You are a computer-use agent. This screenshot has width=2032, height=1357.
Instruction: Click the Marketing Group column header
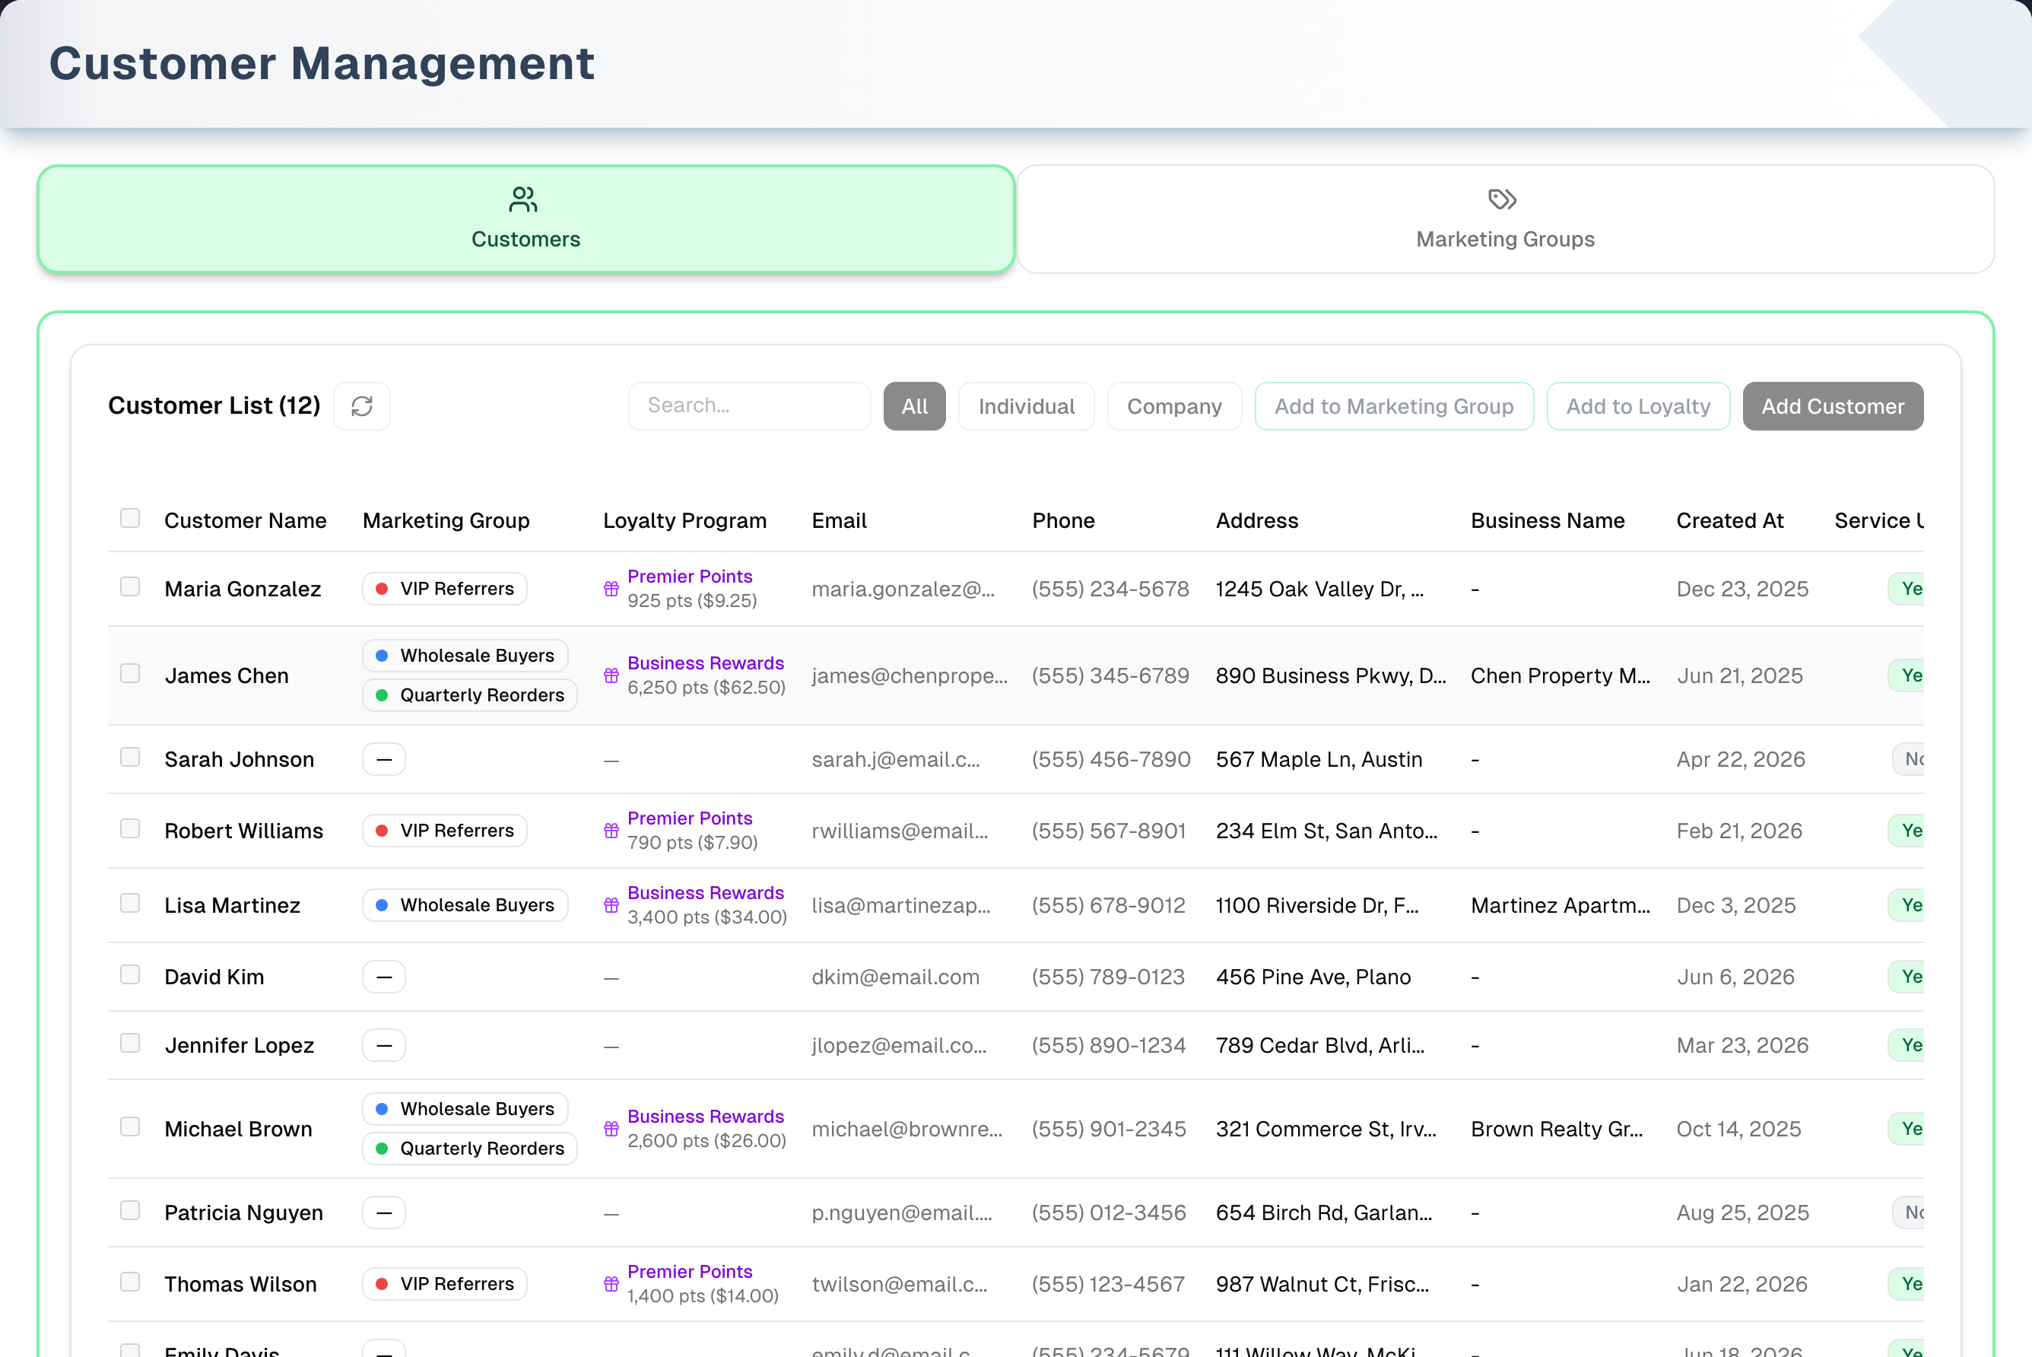pyautogui.click(x=446, y=521)
